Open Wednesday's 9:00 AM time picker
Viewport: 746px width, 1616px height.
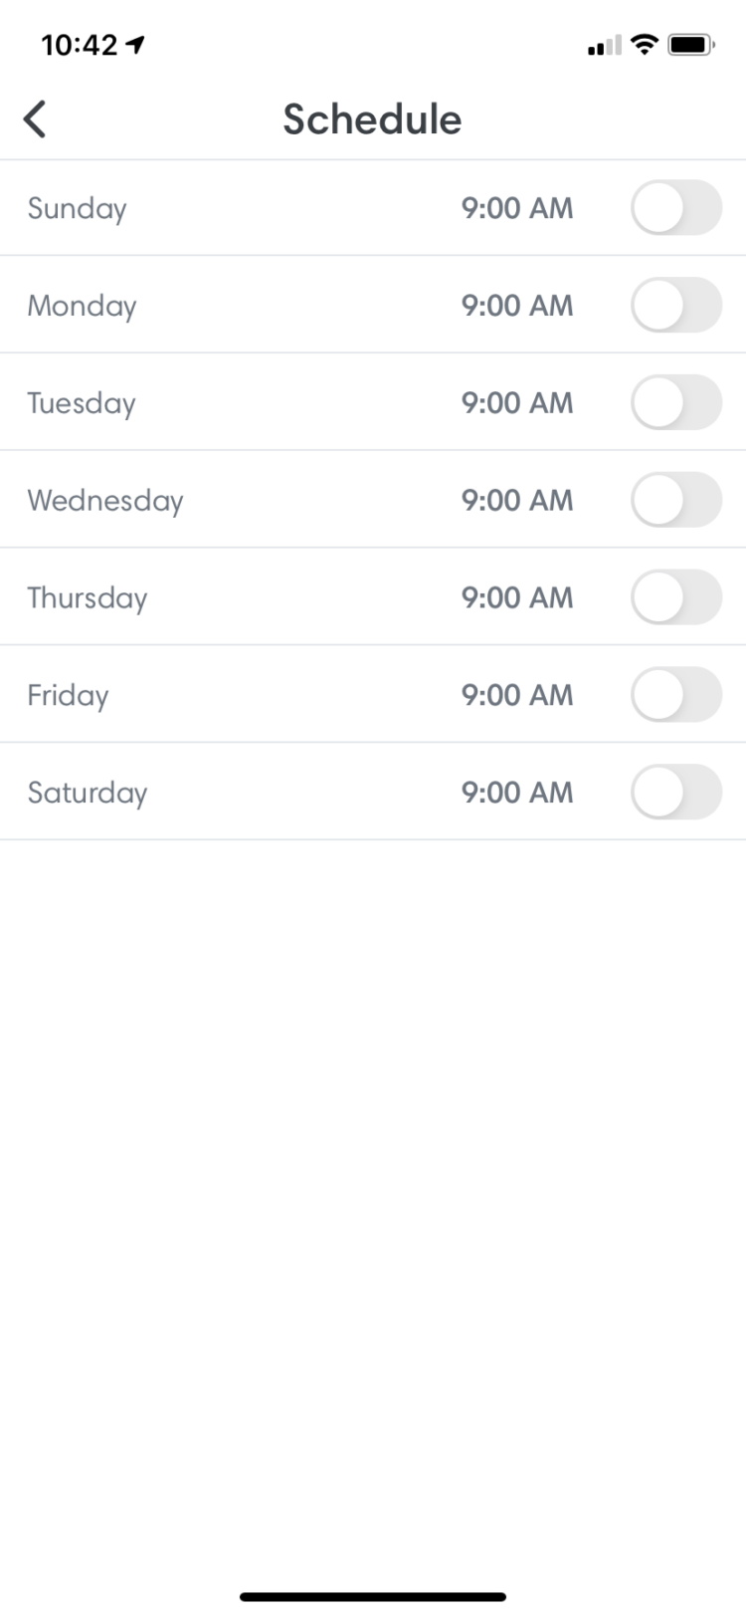pos(517,500)
